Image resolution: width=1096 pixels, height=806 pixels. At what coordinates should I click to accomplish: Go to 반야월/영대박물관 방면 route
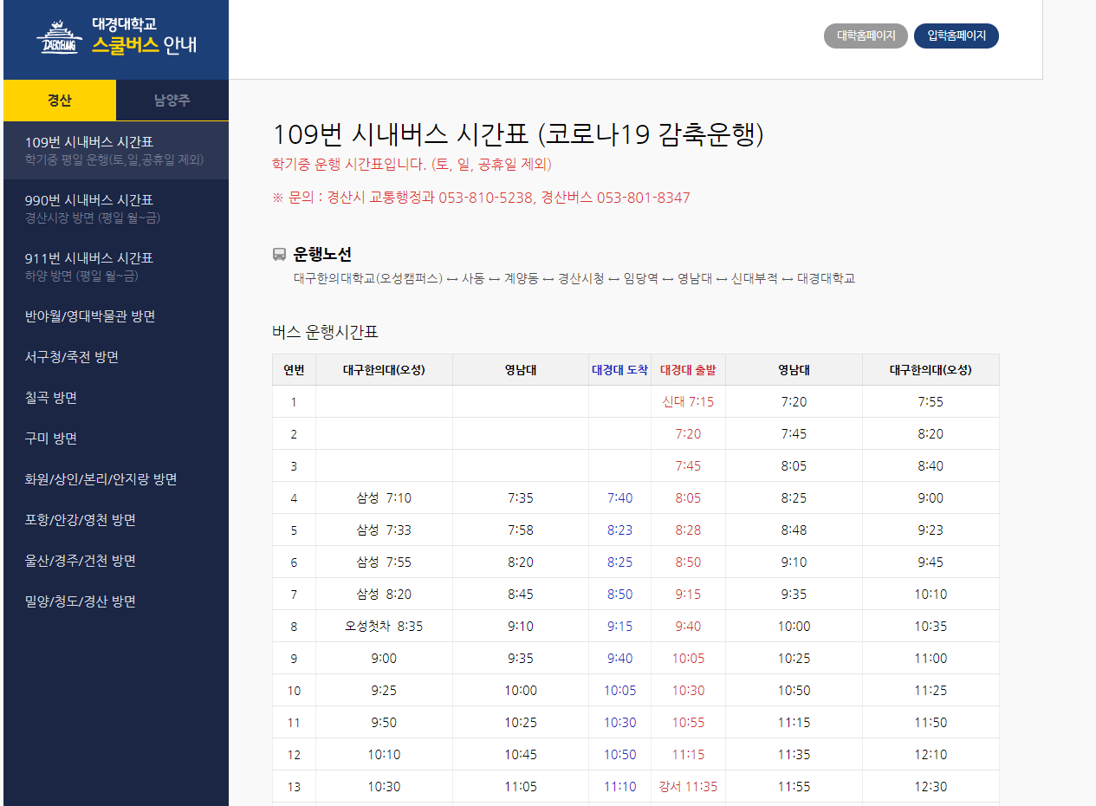point(90,316)
